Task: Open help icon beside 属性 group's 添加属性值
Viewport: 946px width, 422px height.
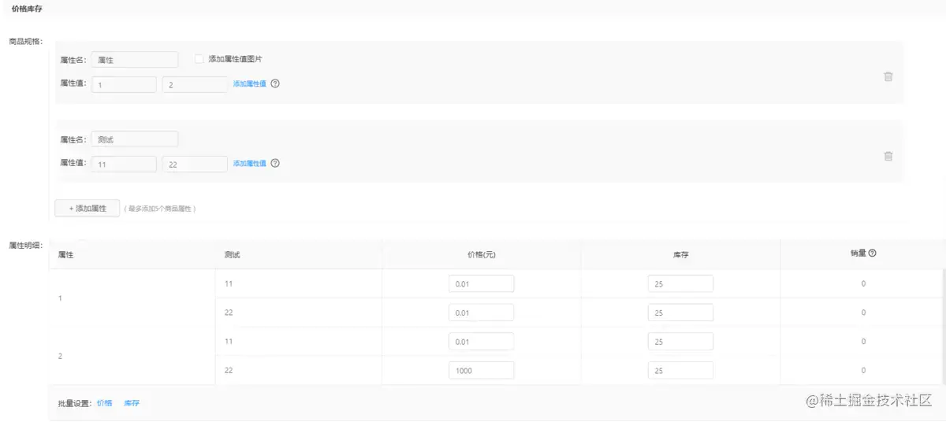Action: (275, 84)
